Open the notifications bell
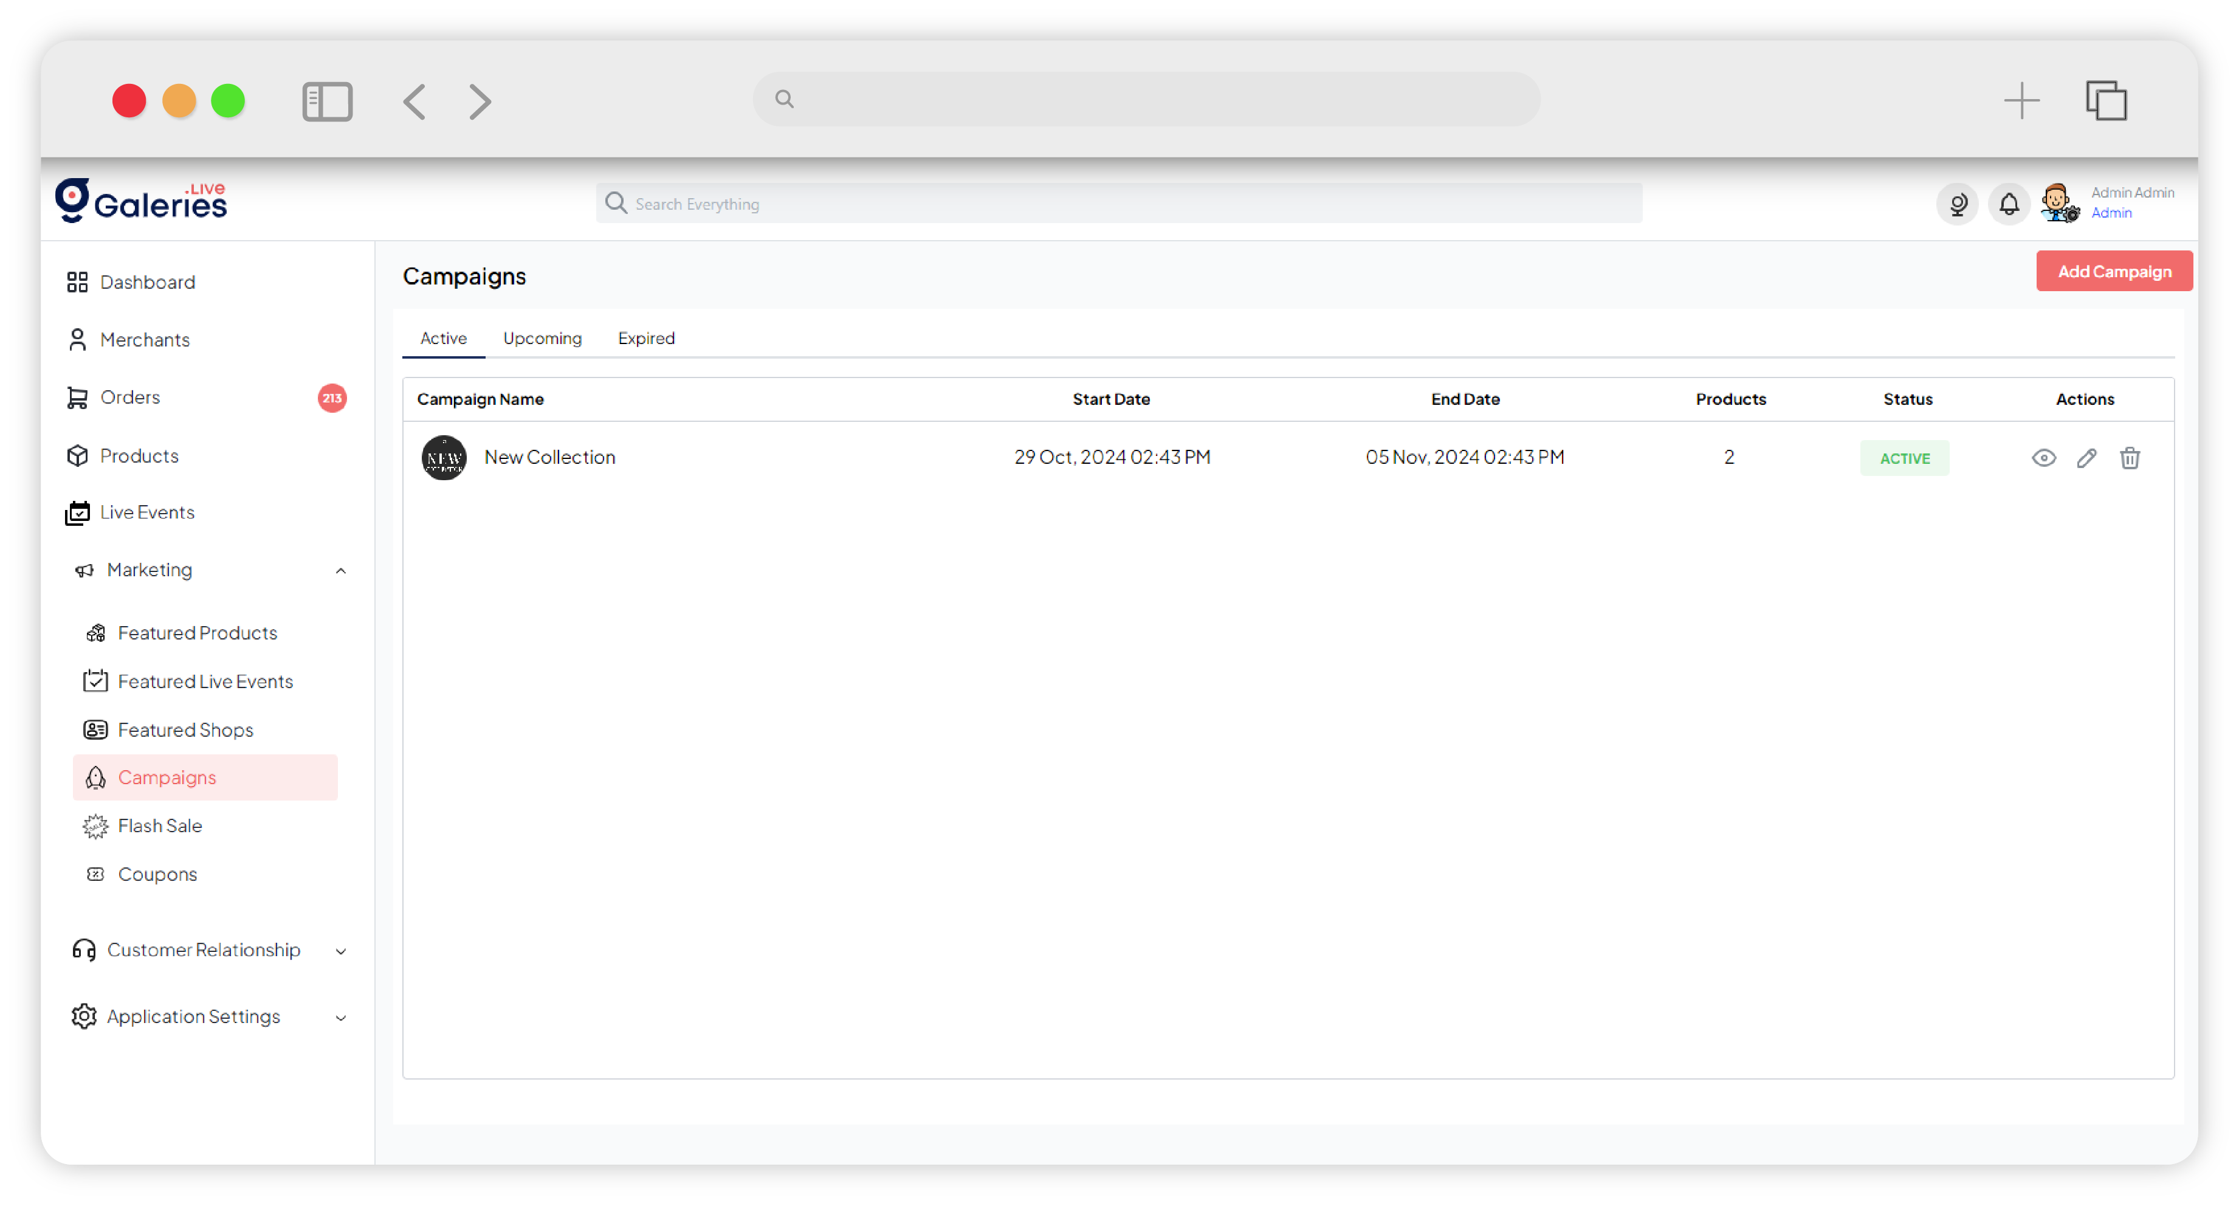 point(2008,204)
